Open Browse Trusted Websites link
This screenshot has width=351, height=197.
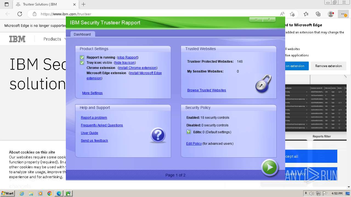tap(207, 90)
